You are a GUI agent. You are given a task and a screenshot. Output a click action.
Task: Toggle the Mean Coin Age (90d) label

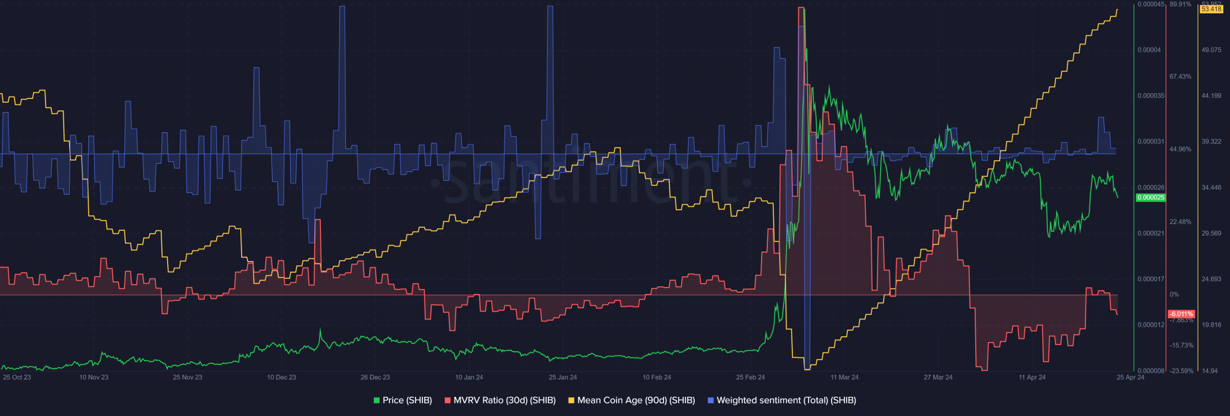(636, 400)
